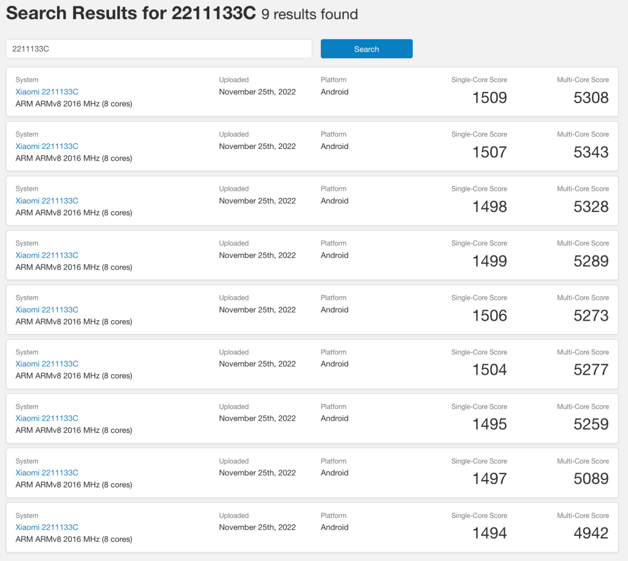
Task: Click the multi-core score 5328
Action: (x=591, y=207)
